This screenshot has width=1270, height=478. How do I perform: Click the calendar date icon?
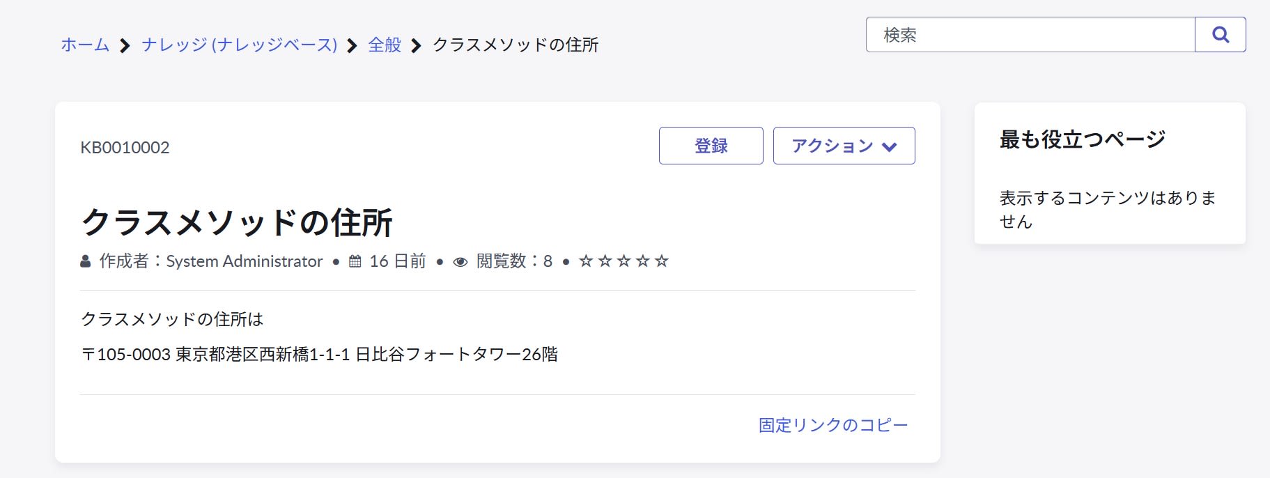click(x=355, y=261)
